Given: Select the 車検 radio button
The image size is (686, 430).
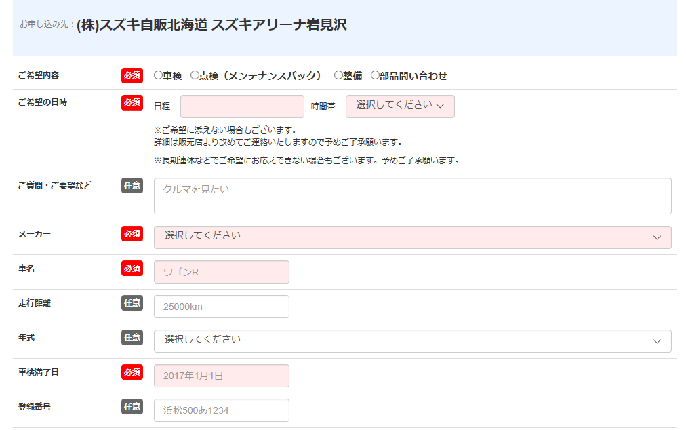Looking at the screenshot, I should (158, 75).
